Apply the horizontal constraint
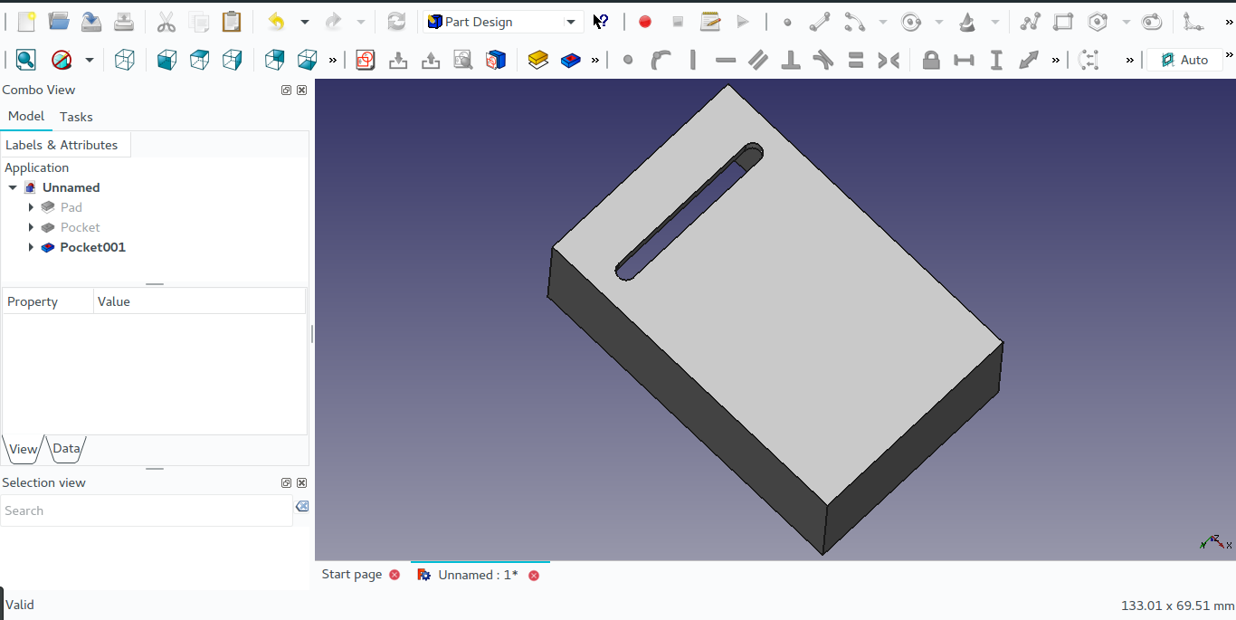Viewport: 1236px width, 620px height. (726, 60)
